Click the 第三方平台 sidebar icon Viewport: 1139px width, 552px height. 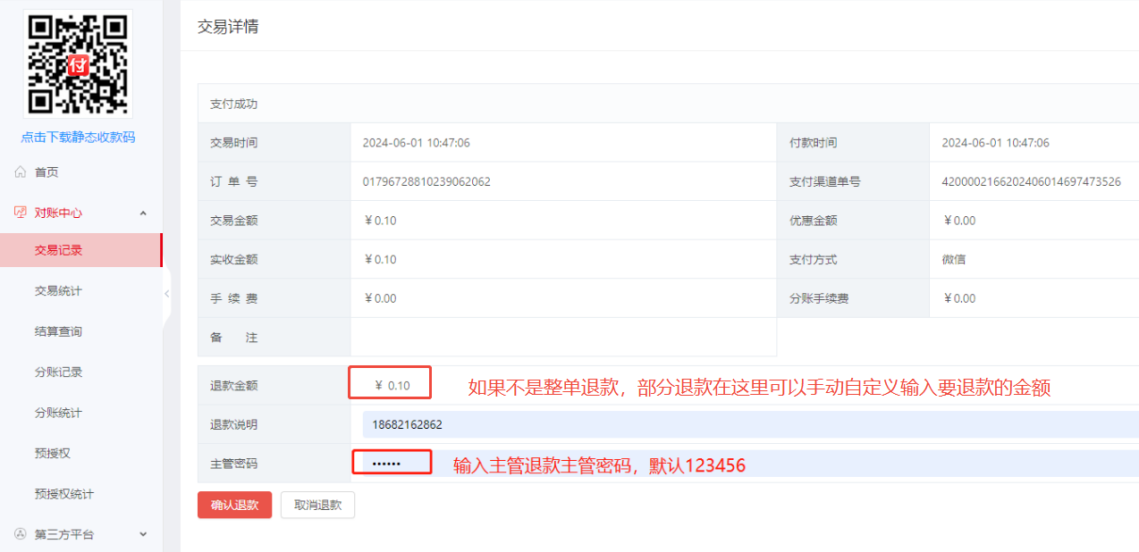click(x=21, y=534)
